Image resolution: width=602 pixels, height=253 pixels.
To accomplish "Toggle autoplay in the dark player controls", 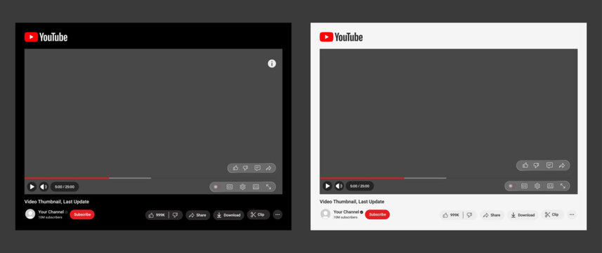I will (216, 187).
